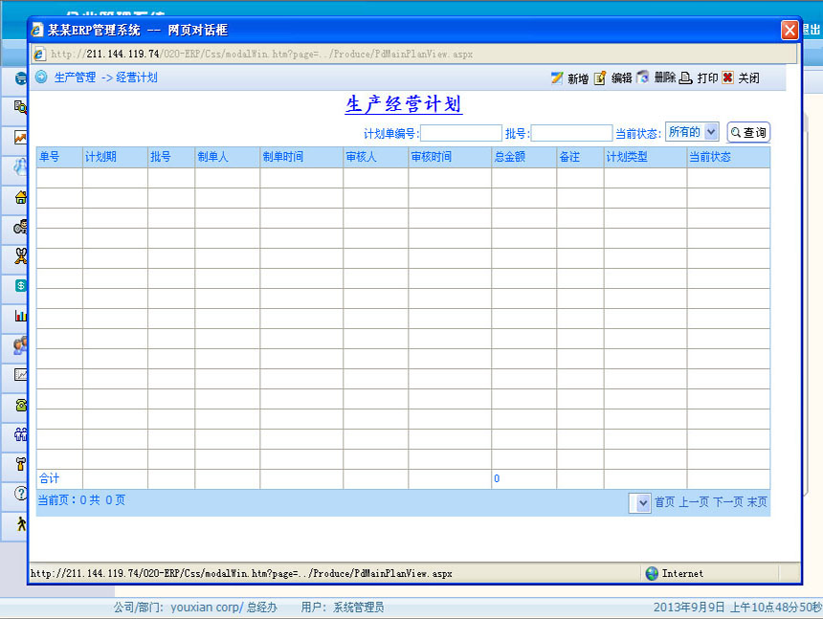This screenshot has height=619, width=823.
Task: Go to 下一页 (next page) link
Action: 727,502
